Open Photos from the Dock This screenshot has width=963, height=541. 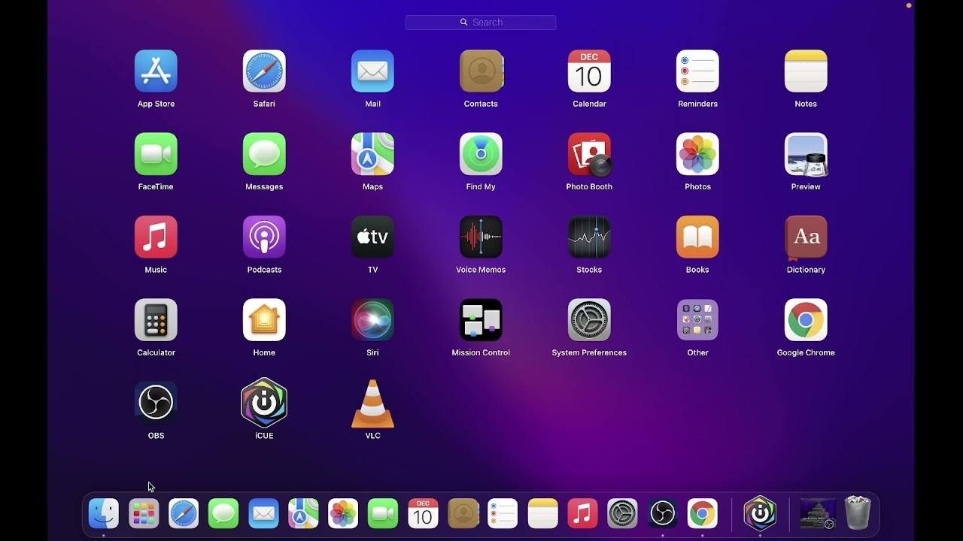tap(343, 514)
